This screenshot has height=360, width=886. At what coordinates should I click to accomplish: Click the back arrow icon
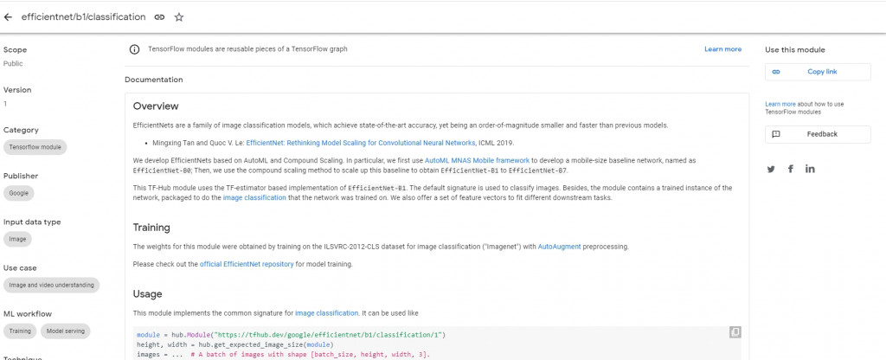point(9,16)
